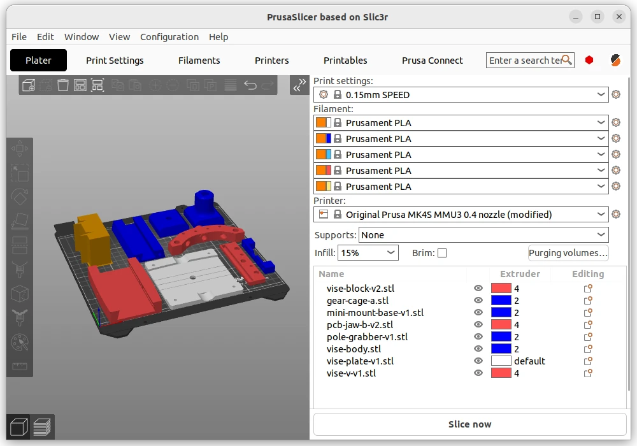Click the Prusa account icon
The height and width of the screenshot is (446, 637).
coord(615,60)
